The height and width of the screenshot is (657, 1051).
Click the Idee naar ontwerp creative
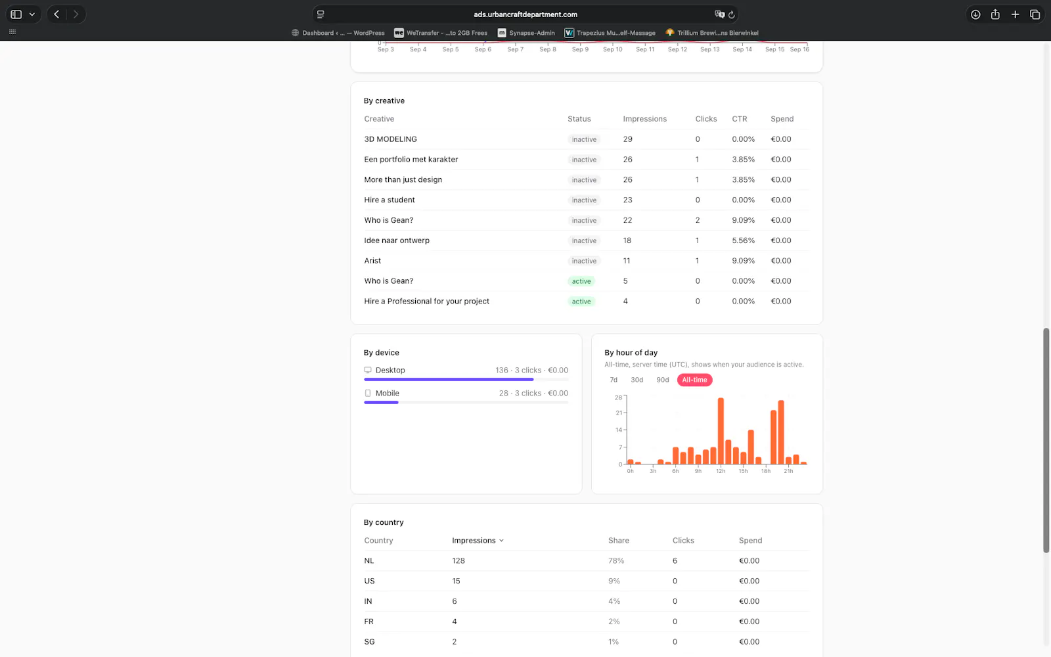pyautogui.click(x=397, y=240)
